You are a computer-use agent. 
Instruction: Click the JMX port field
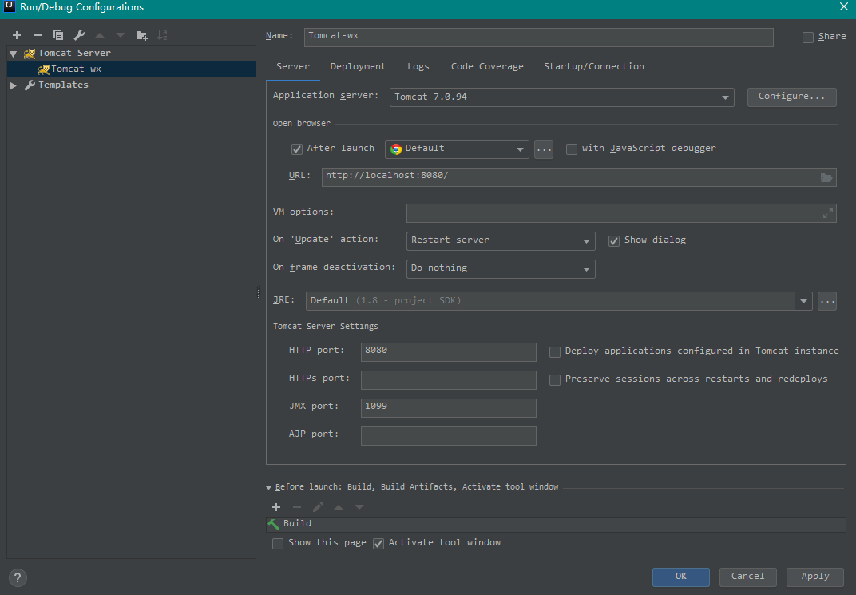point(448,408)
